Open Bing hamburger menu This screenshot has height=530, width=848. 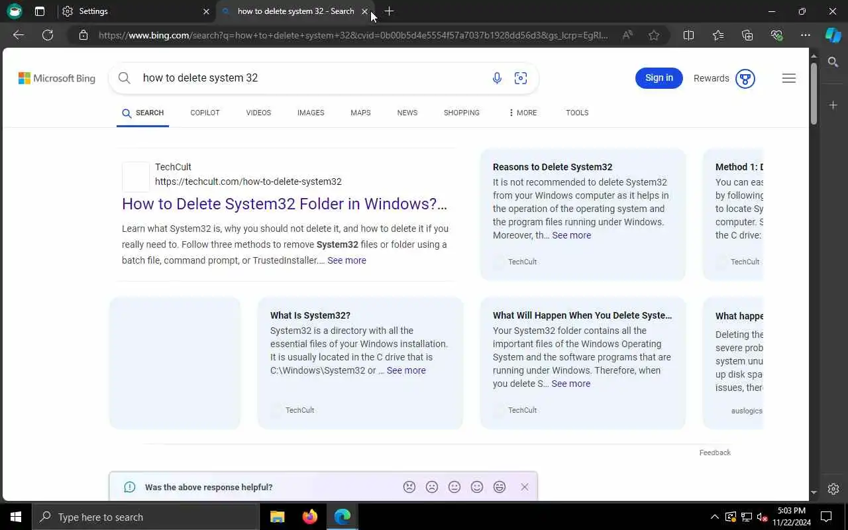pos(788,78)
